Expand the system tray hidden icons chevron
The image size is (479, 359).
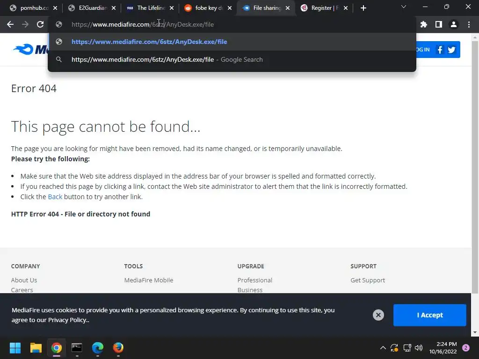click(x=383, y=348)
